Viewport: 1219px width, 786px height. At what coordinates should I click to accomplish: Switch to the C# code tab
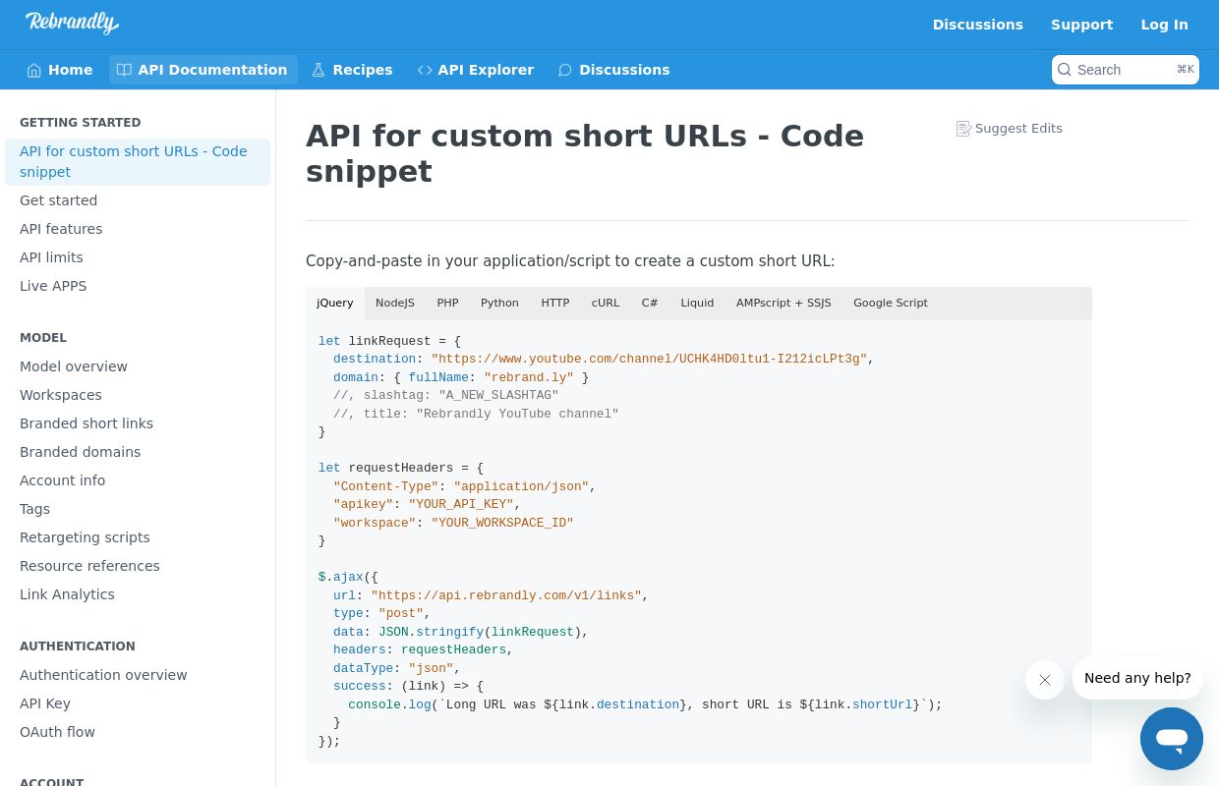point(650,303)
